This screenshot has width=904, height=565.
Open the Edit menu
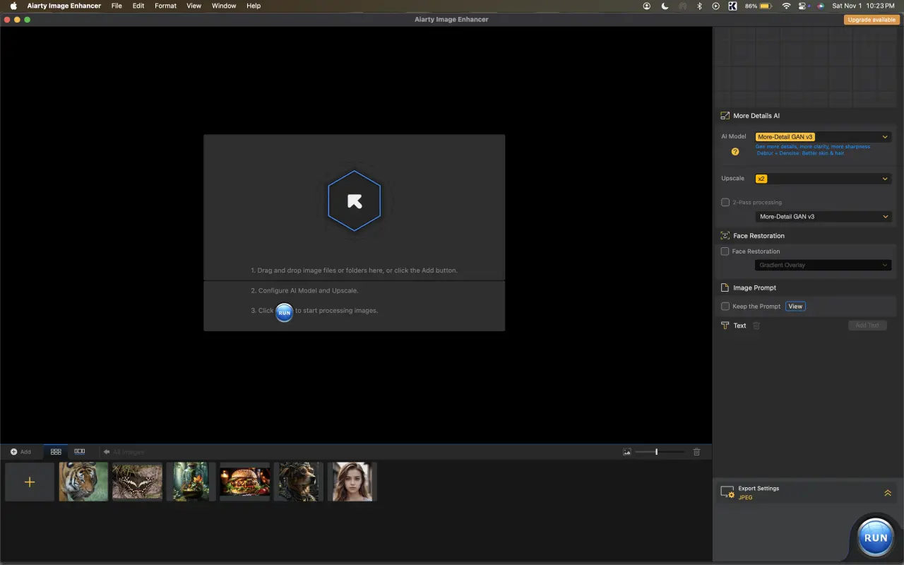(138, 6)
